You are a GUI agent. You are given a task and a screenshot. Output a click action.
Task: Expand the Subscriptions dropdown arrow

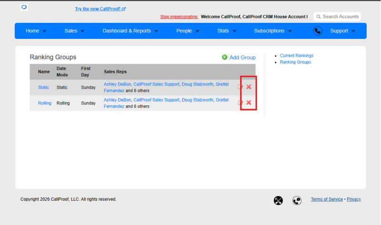click(290, 31)
